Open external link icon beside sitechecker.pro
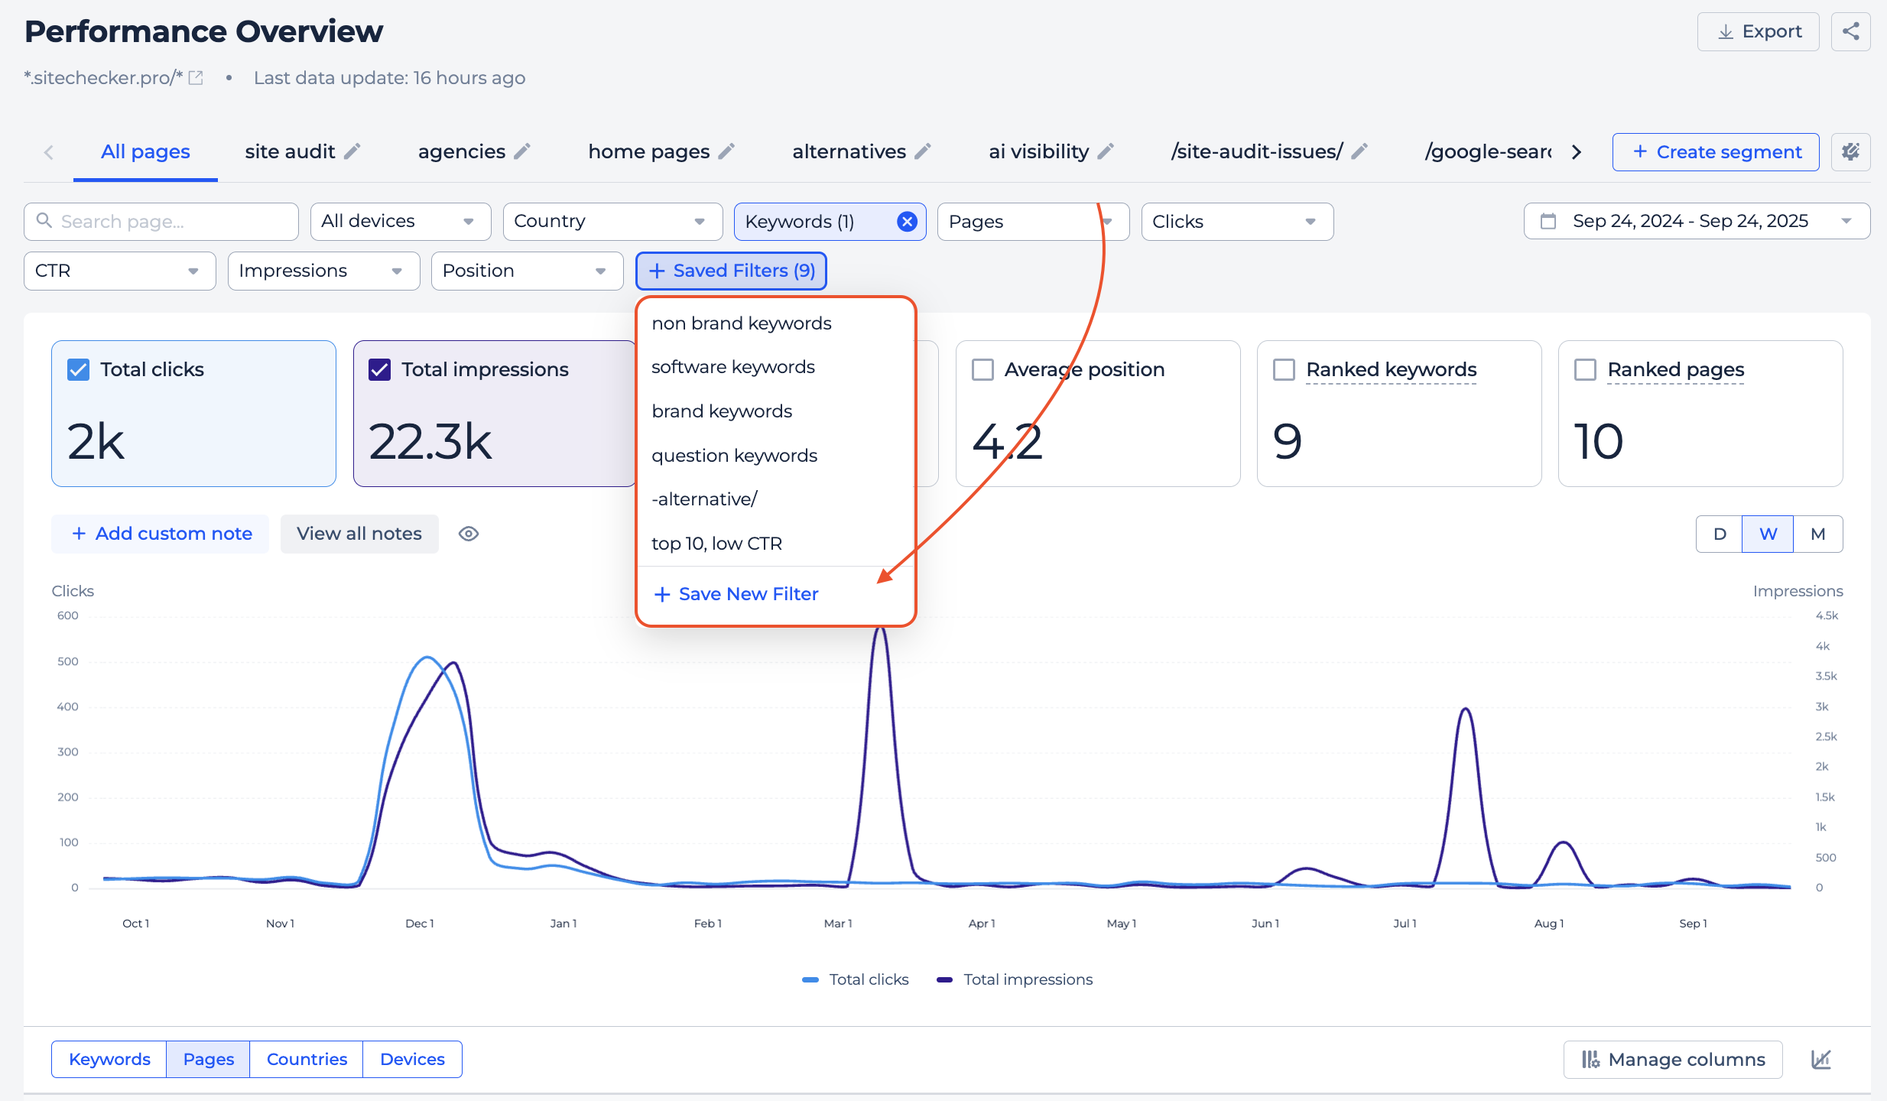 [196, 78]
